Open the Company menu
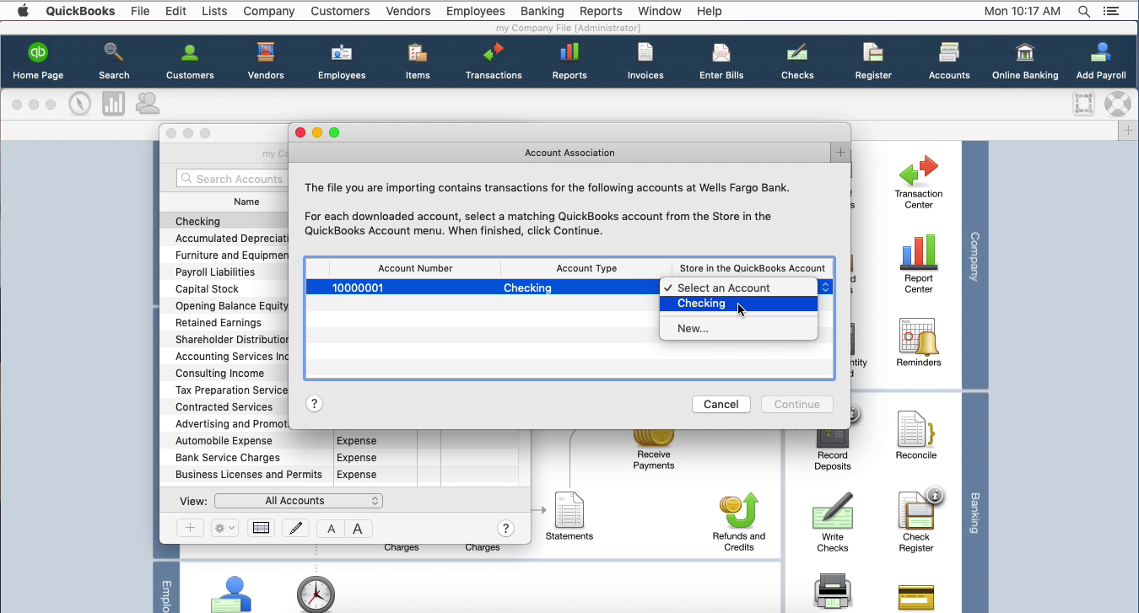This screenshot has height=613, width=1139. [269, 11]
